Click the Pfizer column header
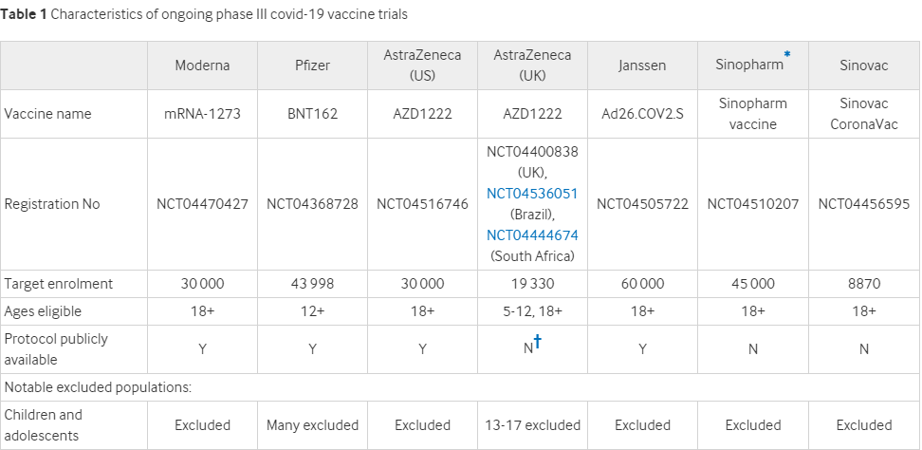Image resolution: width=922 pixels, height=450 pixels. pos(312,66)
